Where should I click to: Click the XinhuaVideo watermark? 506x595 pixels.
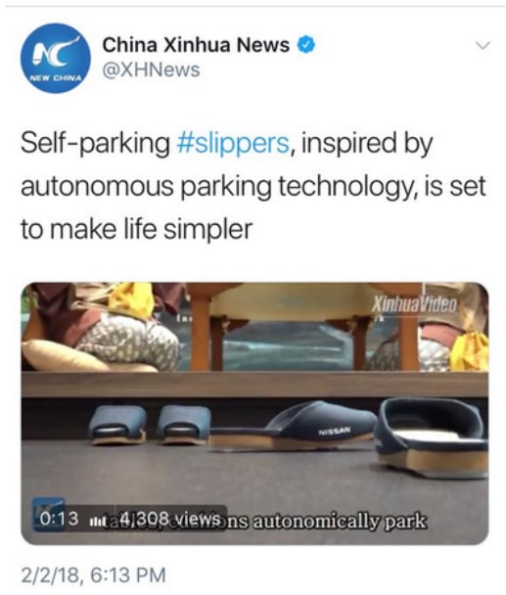click(x=415, y=304)
